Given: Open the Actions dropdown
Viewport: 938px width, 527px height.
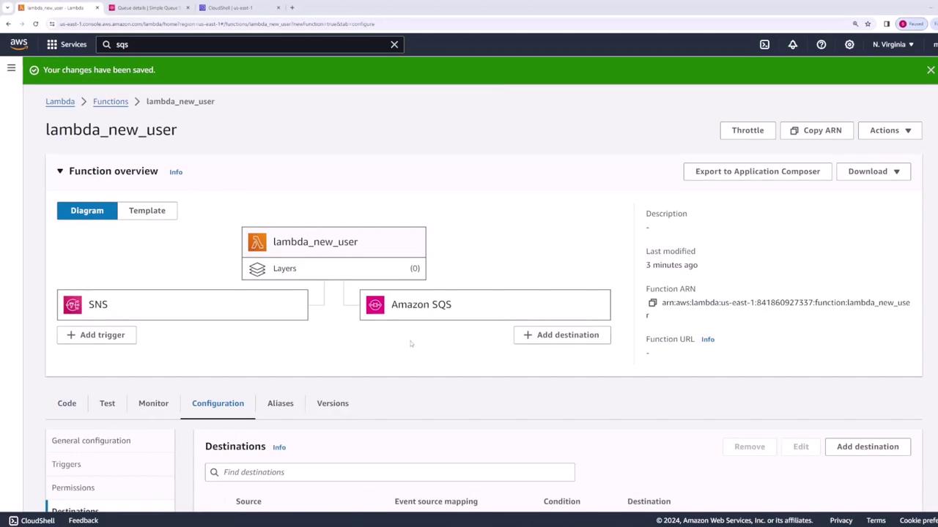Looking at the screenshot, I should click(890, 130).
